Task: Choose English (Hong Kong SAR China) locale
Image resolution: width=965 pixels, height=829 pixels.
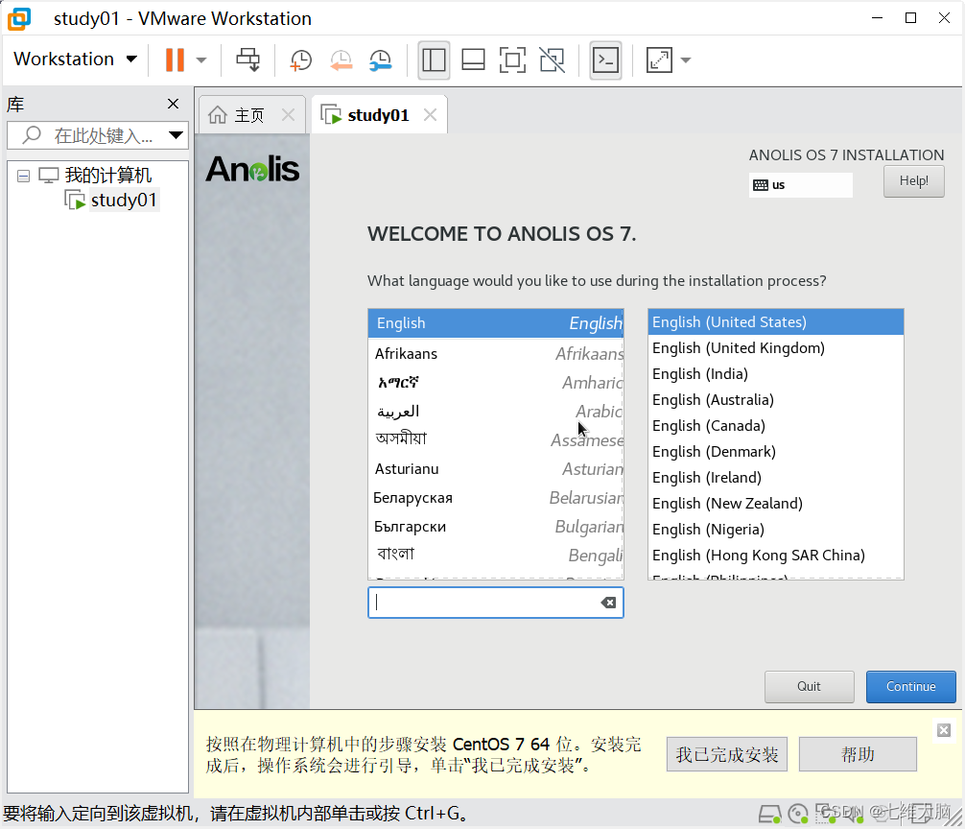Action: click(775, 555)
